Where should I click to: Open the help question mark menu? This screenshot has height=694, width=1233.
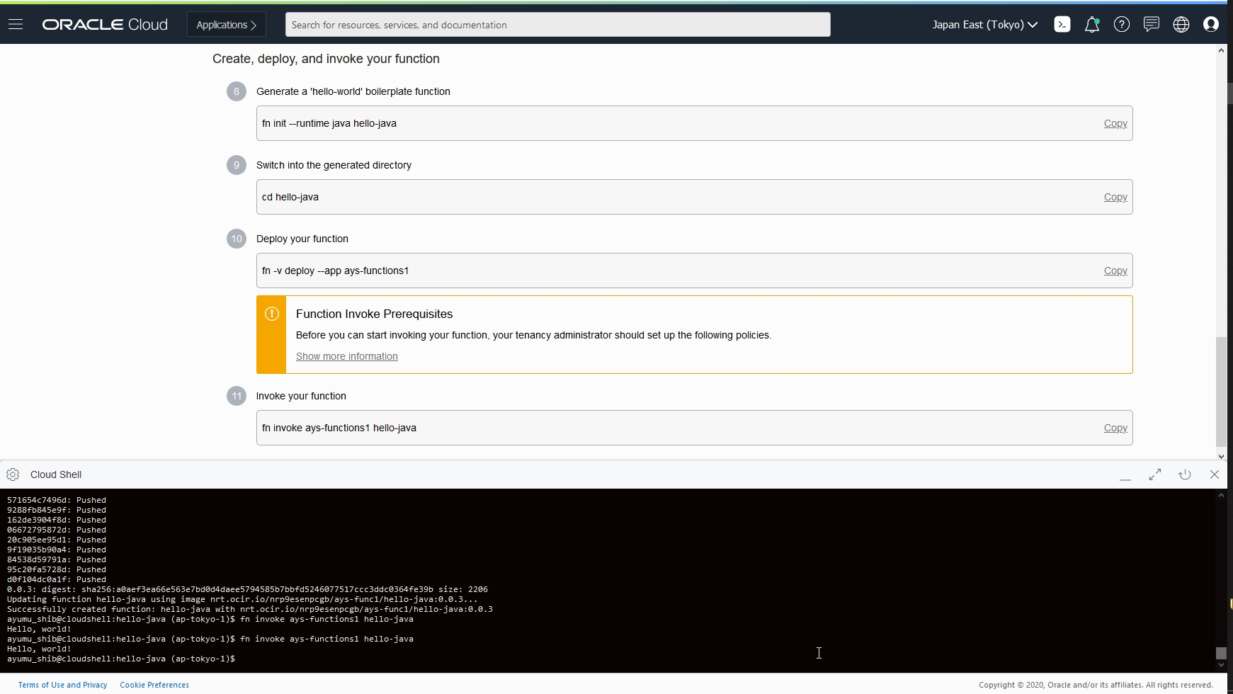click(1122, 24)
